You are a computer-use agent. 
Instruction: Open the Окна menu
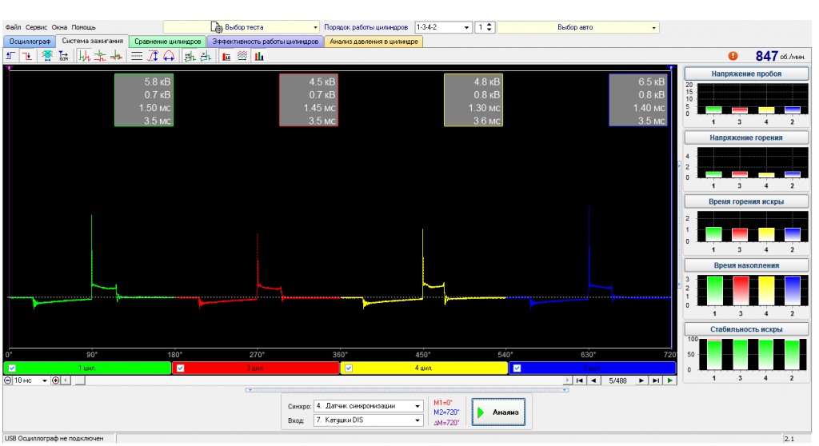pyautogui.click(x=59, y=27)
